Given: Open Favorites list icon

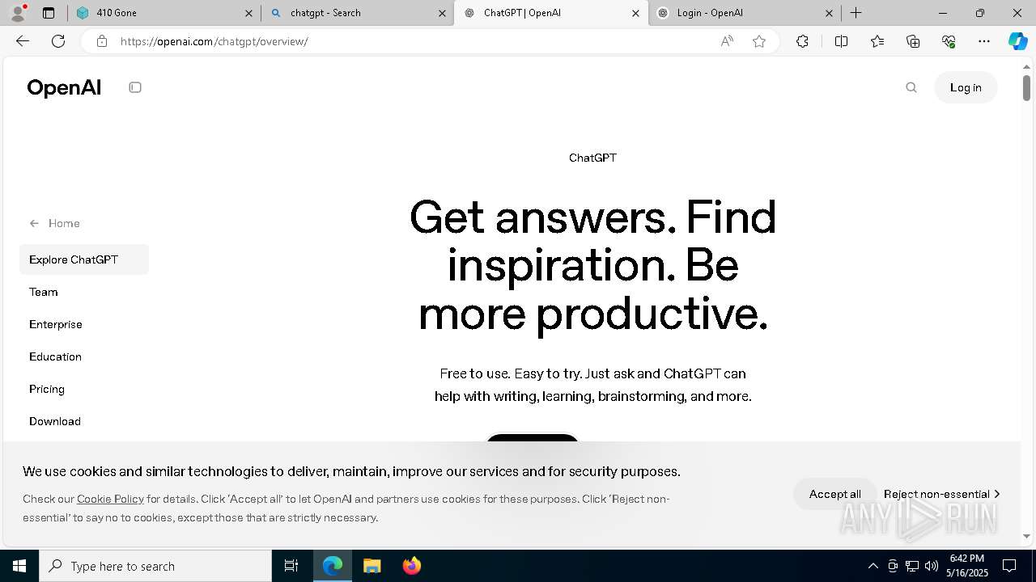Looking at the screenshot, I should [x=877, y=41].
